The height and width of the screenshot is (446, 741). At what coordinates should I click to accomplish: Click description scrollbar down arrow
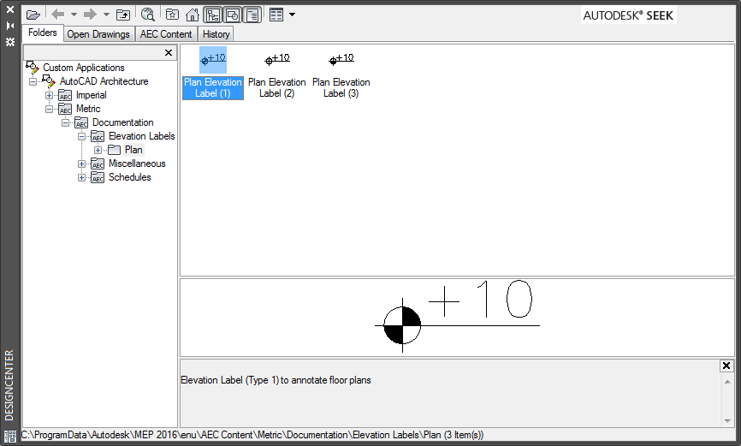point(727,420)
